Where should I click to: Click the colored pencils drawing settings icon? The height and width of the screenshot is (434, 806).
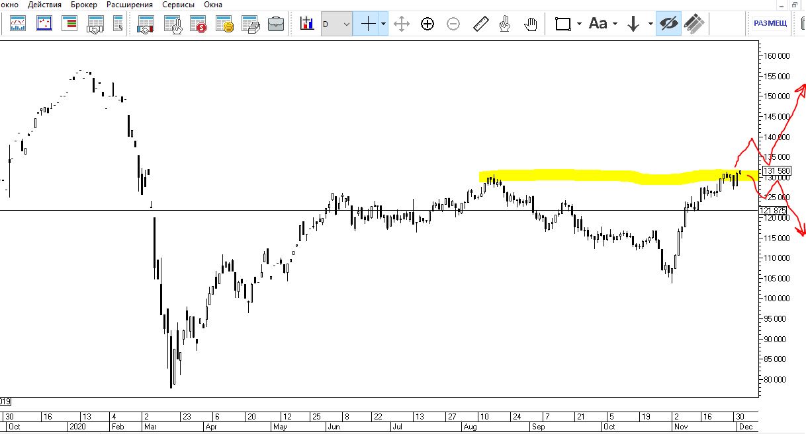(694, 24)
